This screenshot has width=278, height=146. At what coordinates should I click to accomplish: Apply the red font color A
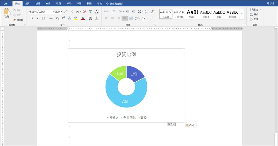point(83,18)
